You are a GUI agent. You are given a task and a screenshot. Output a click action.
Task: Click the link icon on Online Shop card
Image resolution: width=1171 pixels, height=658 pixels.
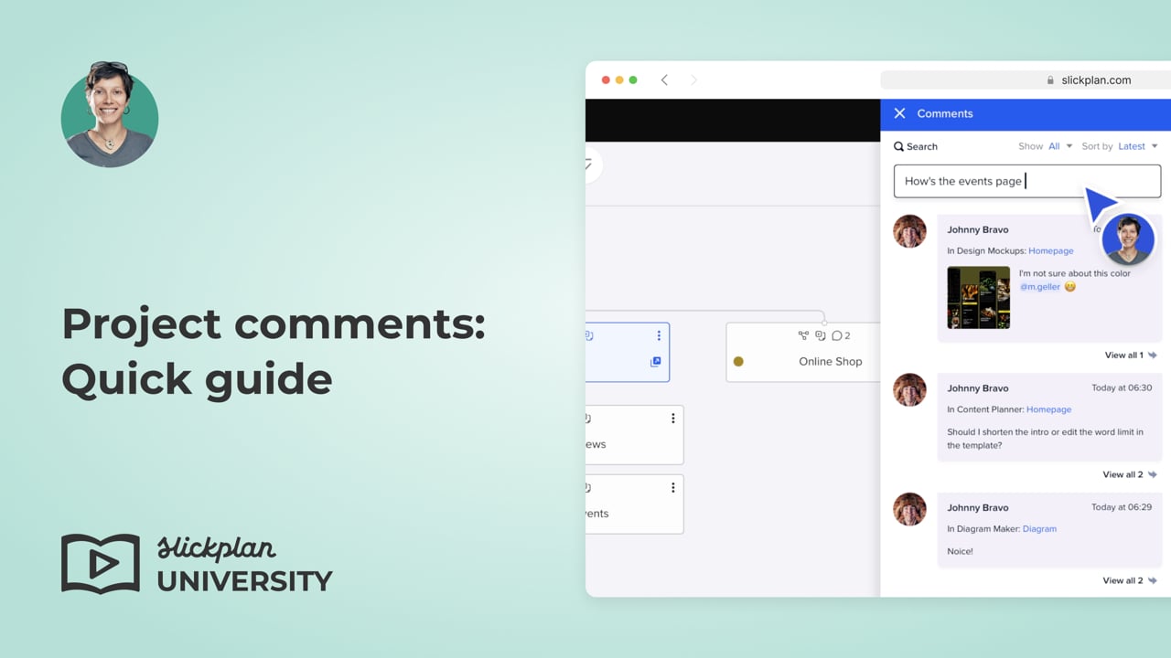pos(821,335)
